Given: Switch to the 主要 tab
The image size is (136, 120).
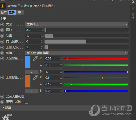Looking at the screenshot, I should pos(12,12).
